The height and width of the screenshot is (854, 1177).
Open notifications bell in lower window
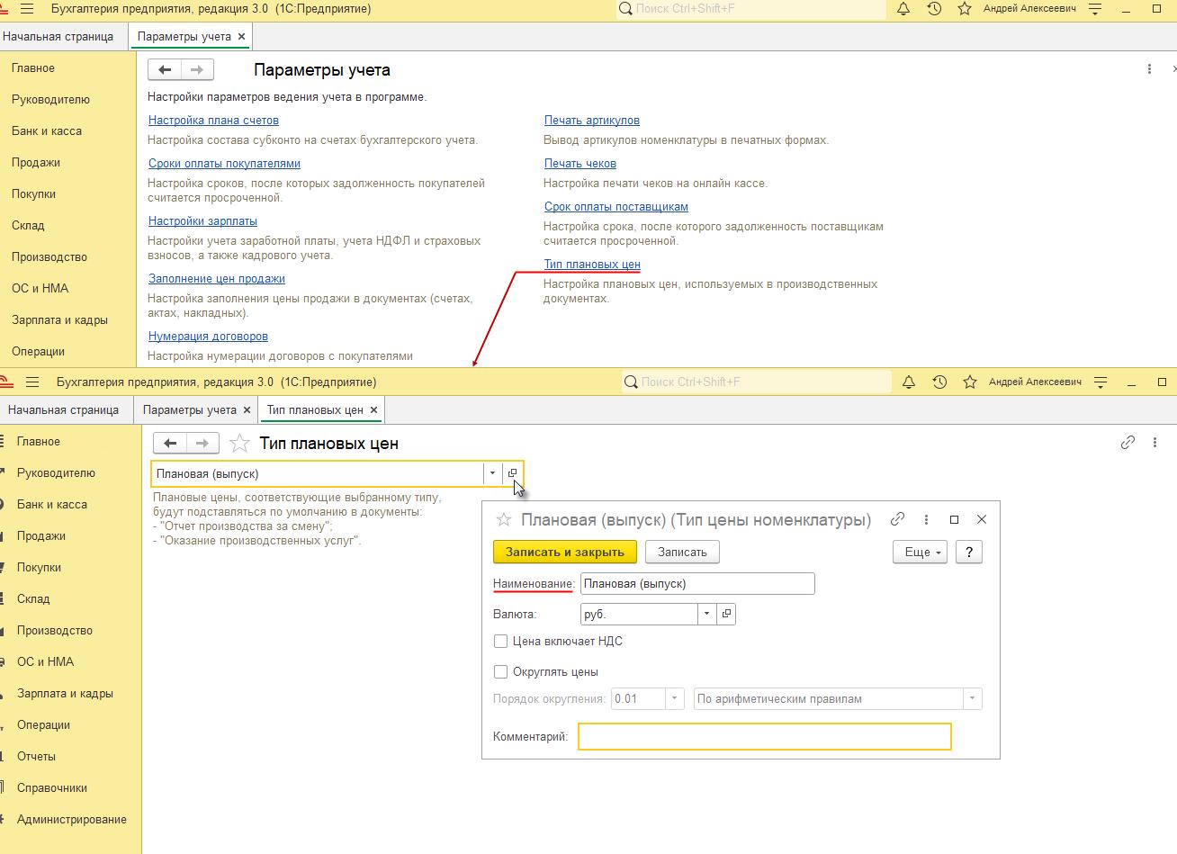pos(909,382)
